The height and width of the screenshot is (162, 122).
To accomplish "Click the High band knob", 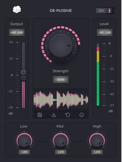I will 97,141.
